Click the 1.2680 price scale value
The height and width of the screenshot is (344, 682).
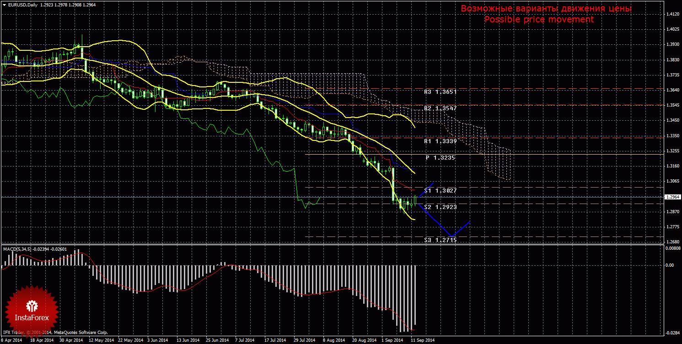673,242
